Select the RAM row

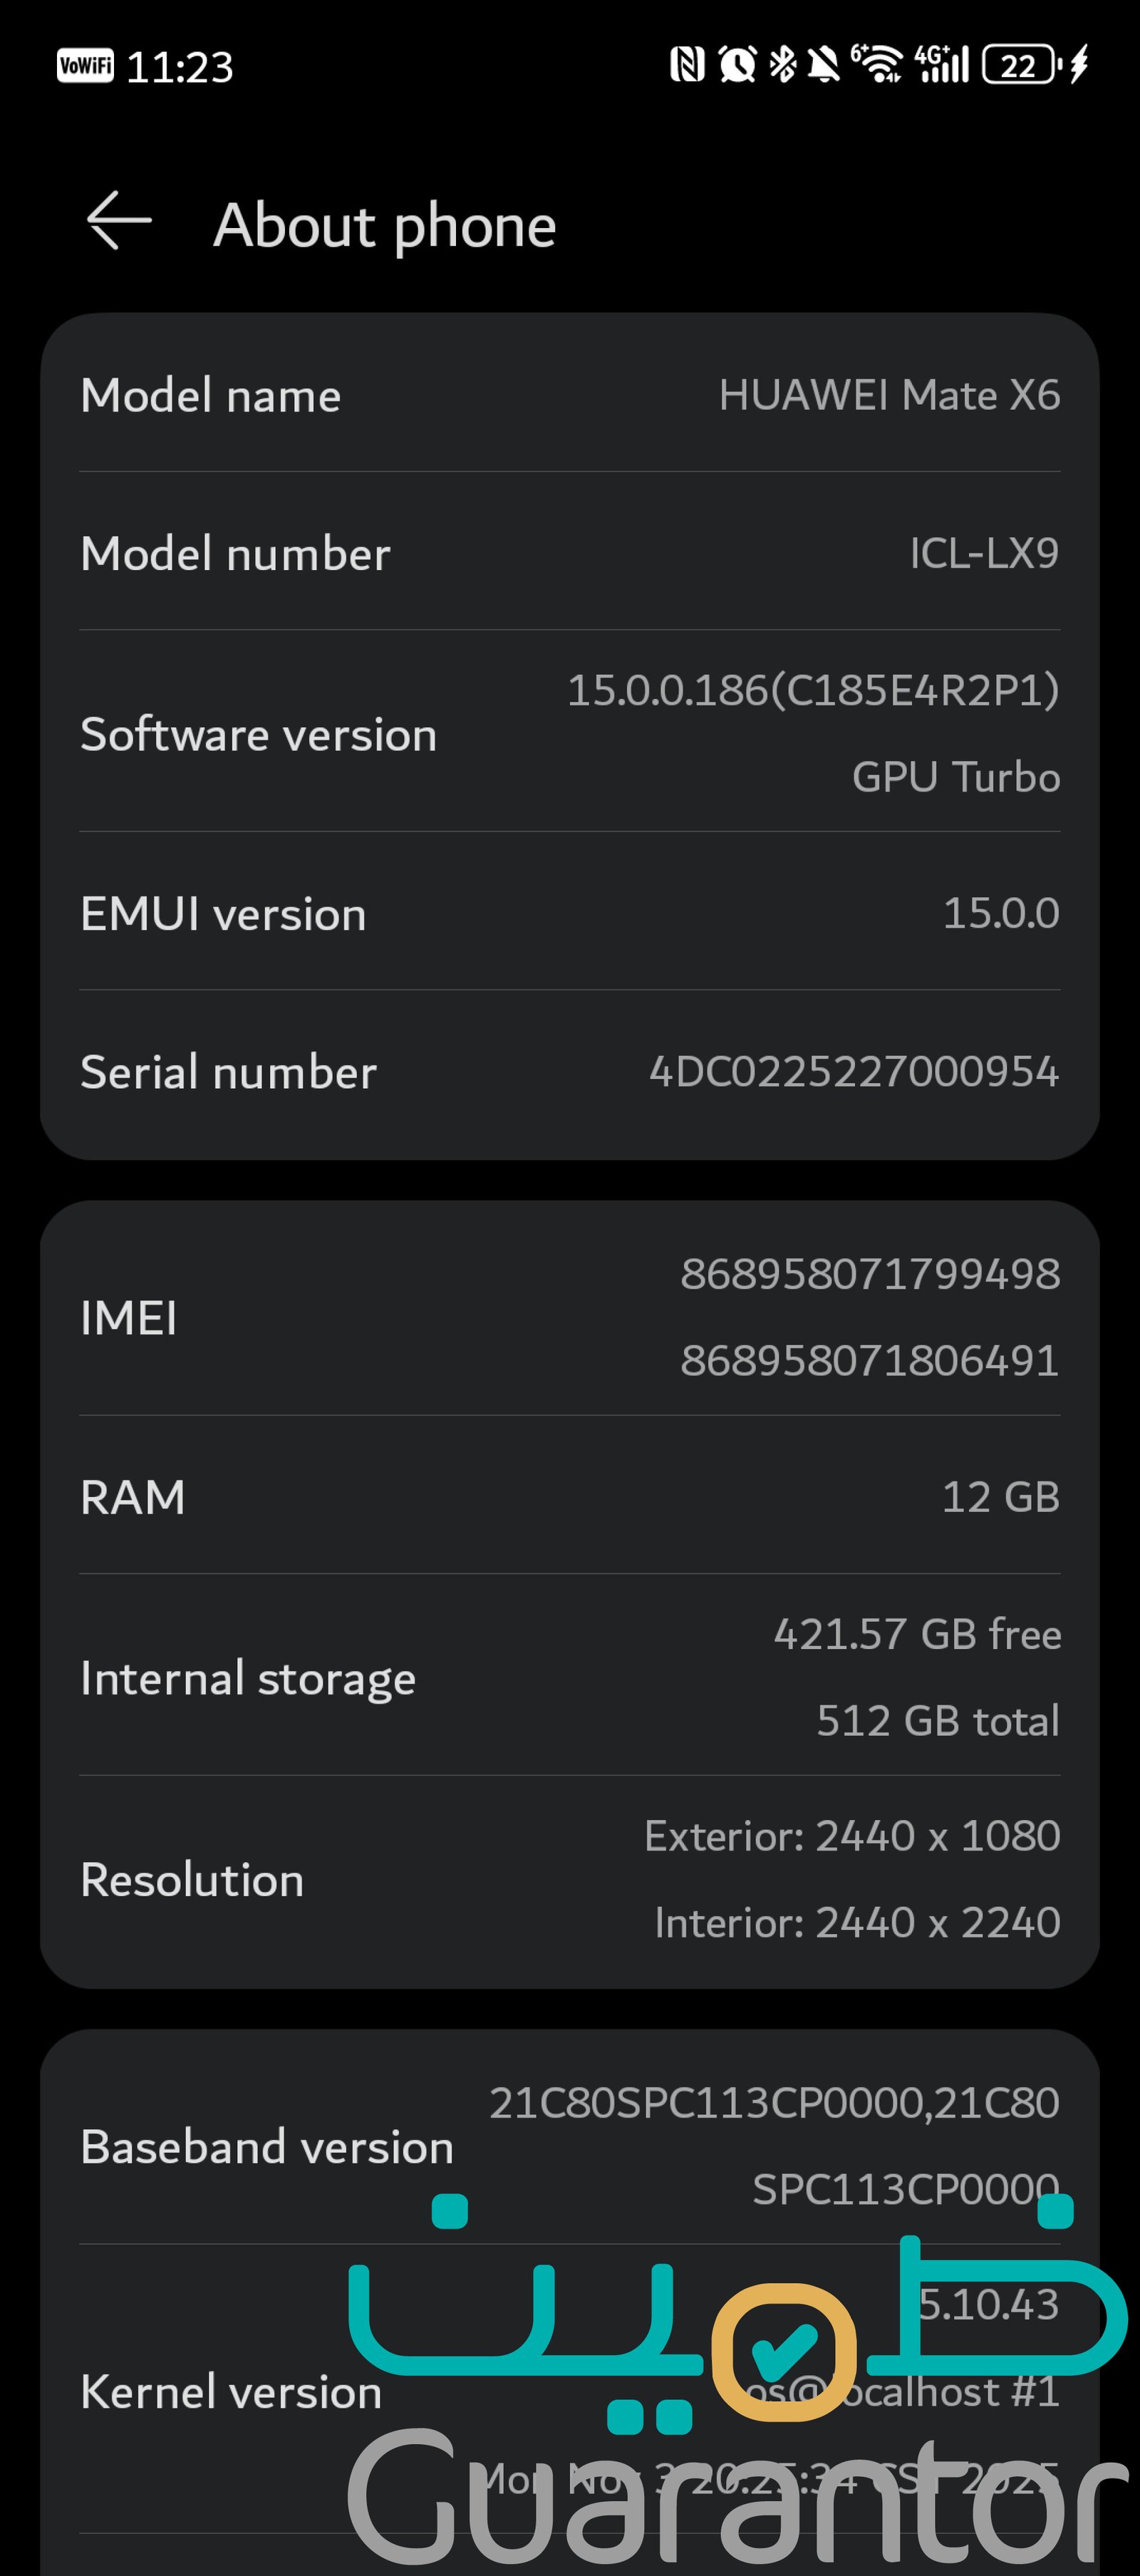[570, 1497]
